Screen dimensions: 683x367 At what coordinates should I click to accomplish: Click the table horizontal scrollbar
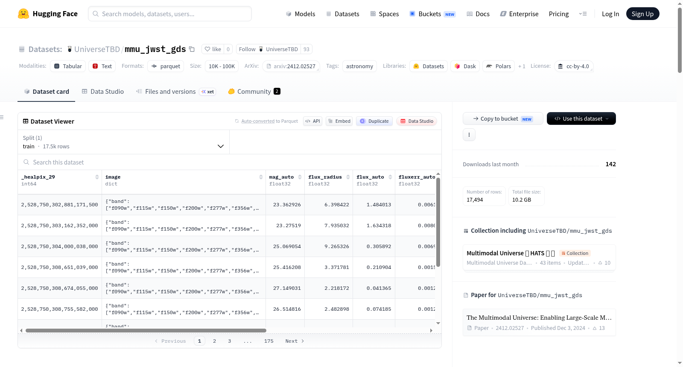point(146,330)
